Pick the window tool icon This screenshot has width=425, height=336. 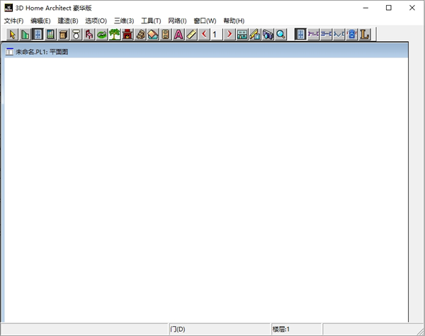coord(50,34)
